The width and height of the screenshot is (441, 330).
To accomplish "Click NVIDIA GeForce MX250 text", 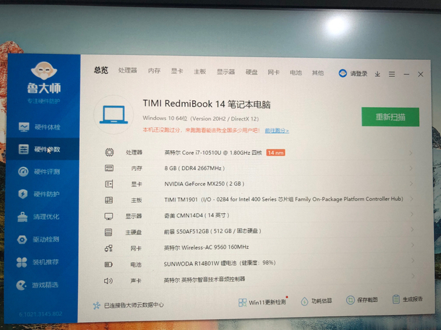I will pos(204,184).
